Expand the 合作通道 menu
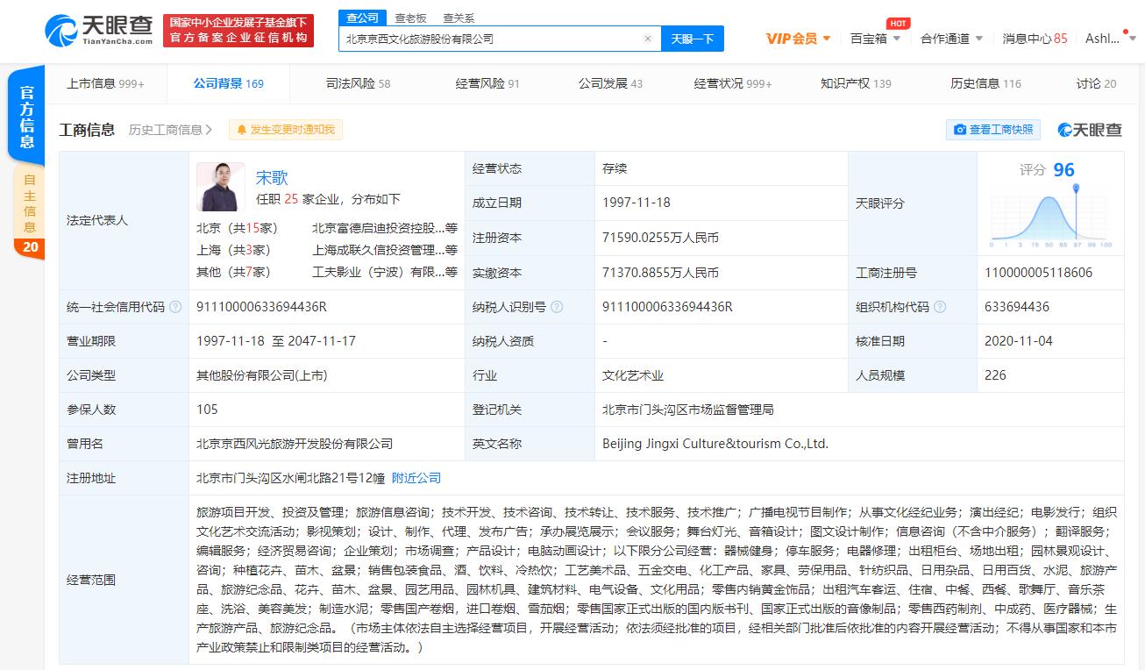 tap(951, 39)
